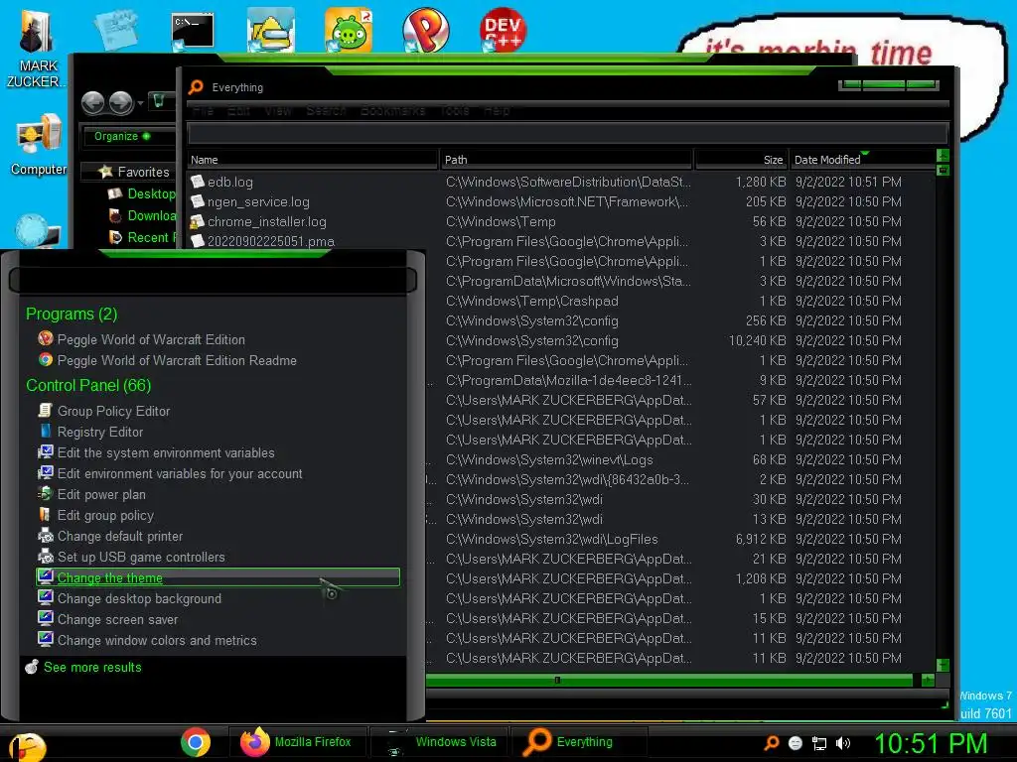
Task: Open Chrome from the taskbar
Action: pos(196,742)
